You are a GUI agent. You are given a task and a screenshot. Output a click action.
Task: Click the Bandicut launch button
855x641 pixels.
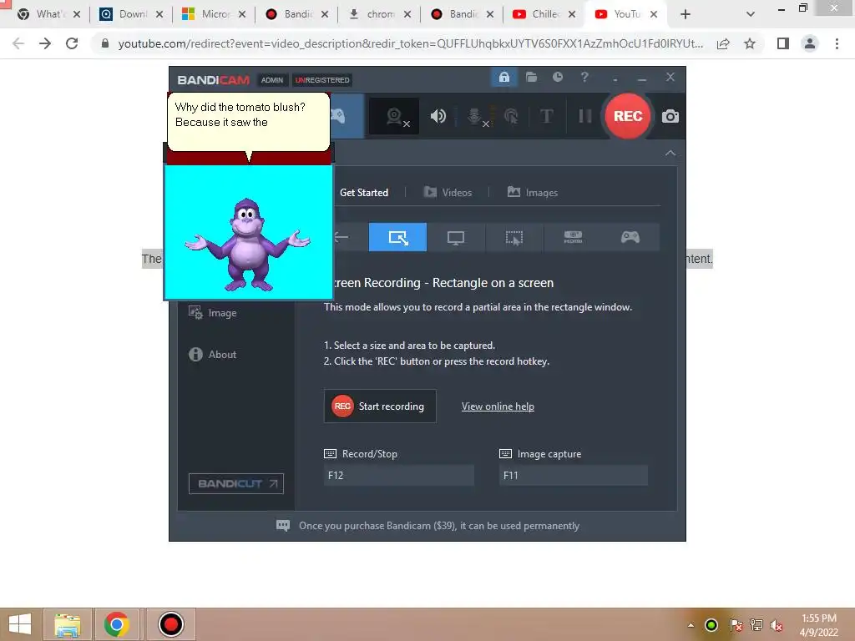coord(236,483)
